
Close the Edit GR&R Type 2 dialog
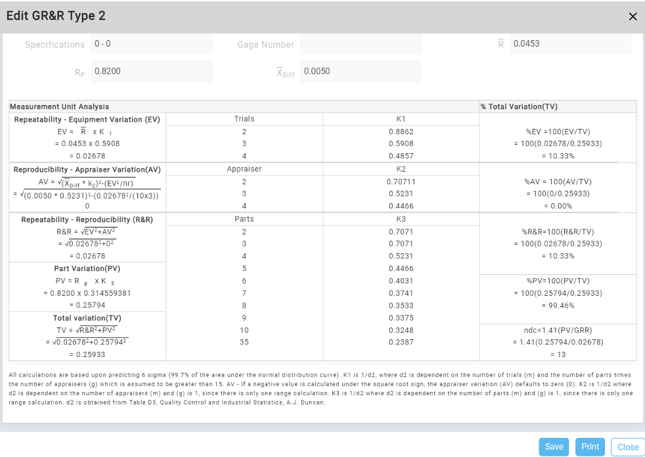tap(633, 16)
